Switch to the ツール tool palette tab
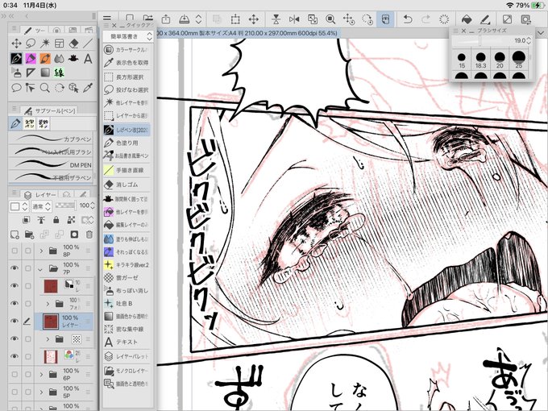548x411 pixels. pos(34,31)
